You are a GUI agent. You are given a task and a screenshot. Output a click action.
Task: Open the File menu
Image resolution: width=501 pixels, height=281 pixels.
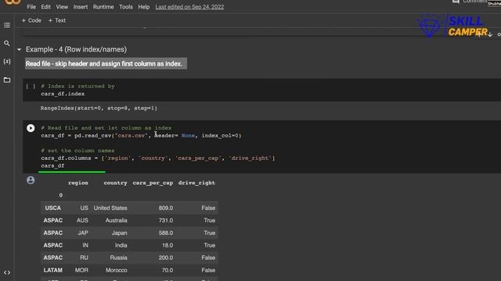31,7
